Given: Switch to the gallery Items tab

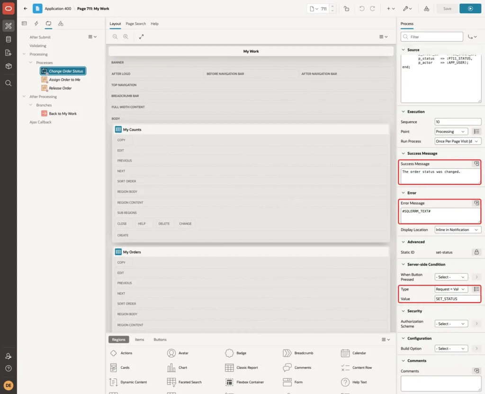Looking at the screenshot, I should coord(139,340).
